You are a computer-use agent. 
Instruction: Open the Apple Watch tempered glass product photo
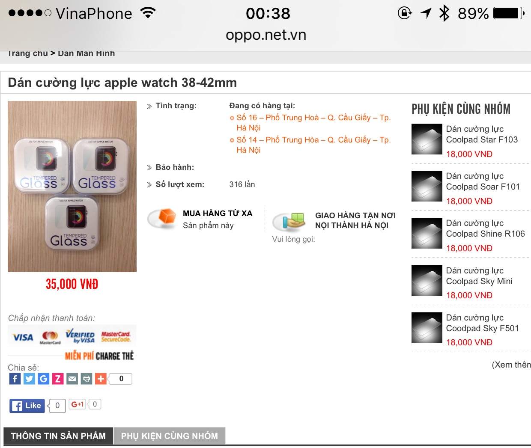click(x=72, y=186)
